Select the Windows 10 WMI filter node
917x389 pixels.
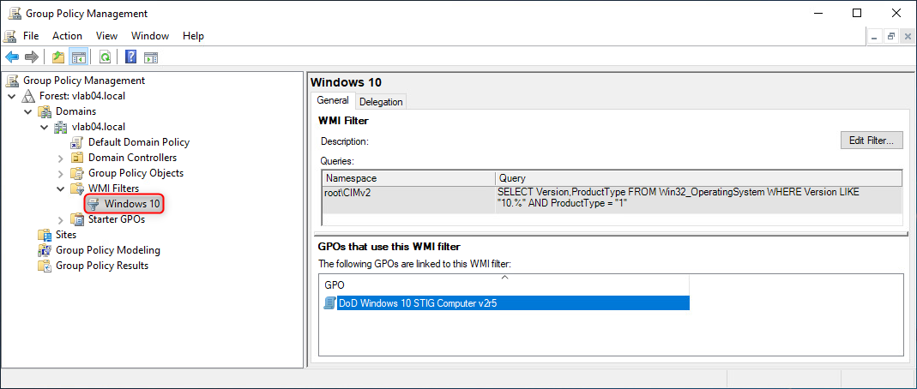[x=131, y=204]
